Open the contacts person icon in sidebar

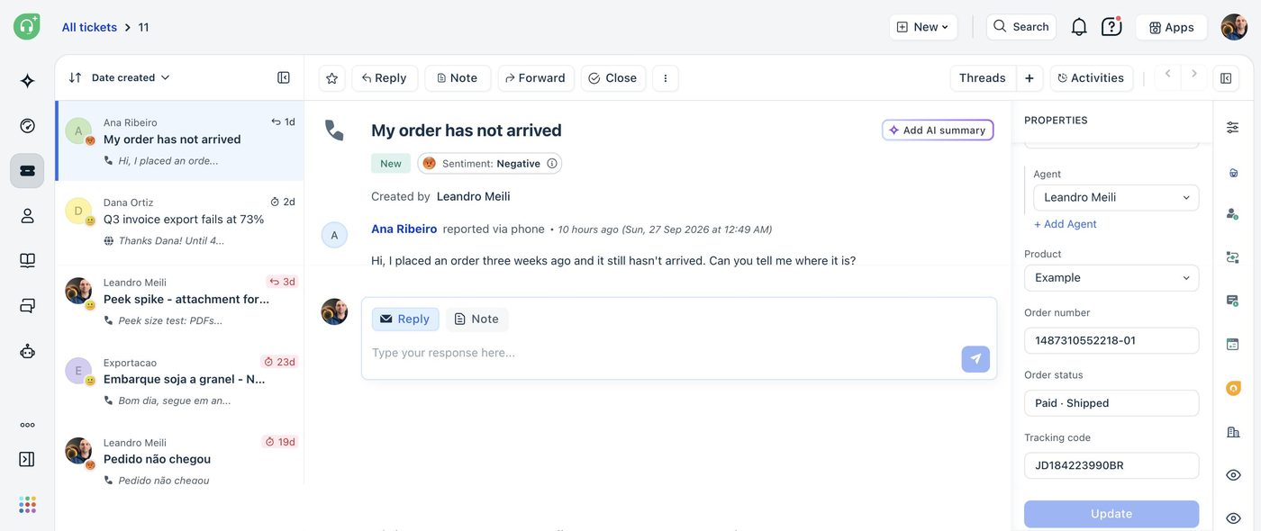[27, 216]
